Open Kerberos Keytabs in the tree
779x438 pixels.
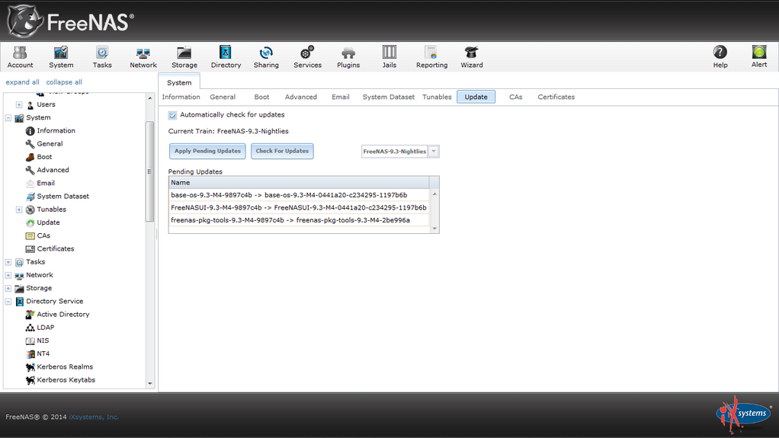coord(60,380)
